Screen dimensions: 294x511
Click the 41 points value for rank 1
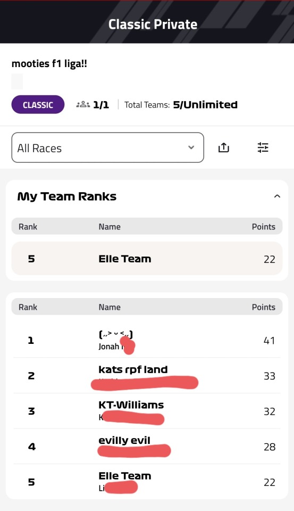pyautogui.click(x=269, y=341)
